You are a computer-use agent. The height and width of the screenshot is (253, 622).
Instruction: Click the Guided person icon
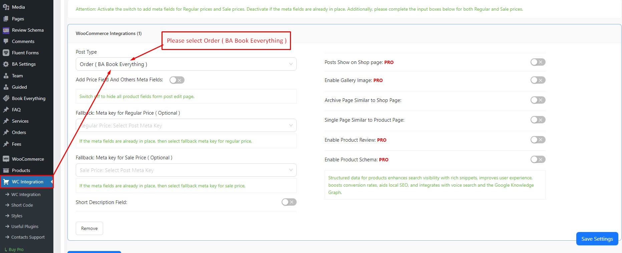pyautogui.click(x=6, y=87)
